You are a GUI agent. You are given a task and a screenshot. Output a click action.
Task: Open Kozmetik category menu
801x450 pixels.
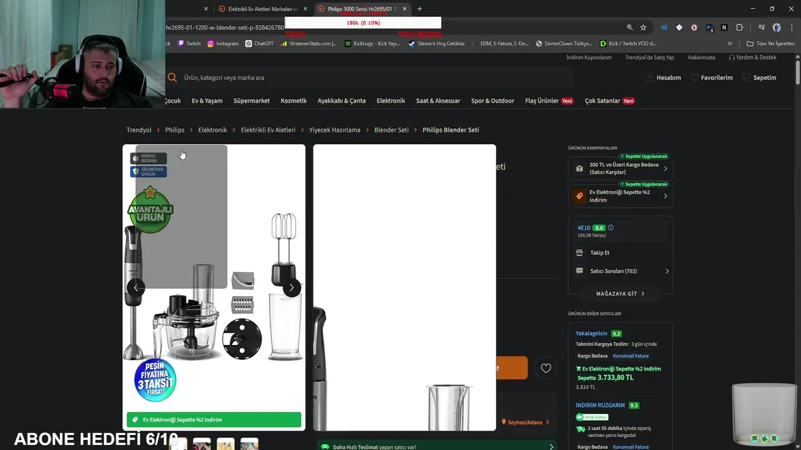293,101
